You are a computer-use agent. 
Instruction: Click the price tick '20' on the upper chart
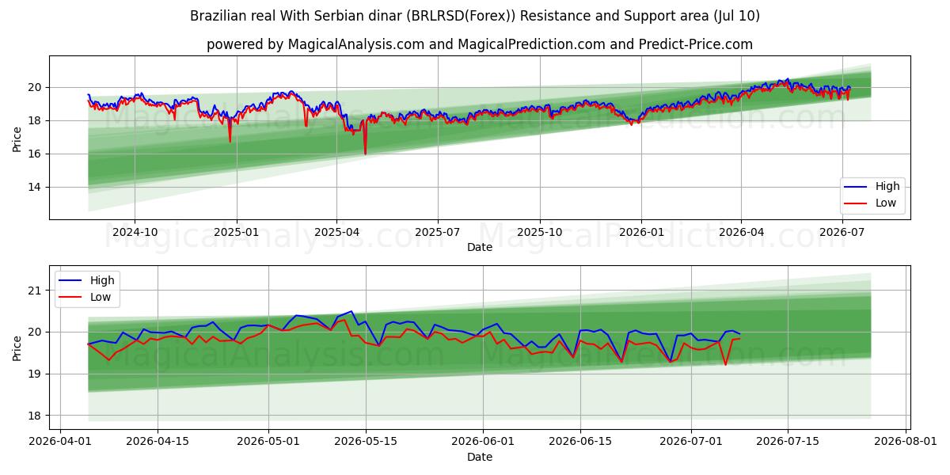pyautogui.click(x=36, y=87)
